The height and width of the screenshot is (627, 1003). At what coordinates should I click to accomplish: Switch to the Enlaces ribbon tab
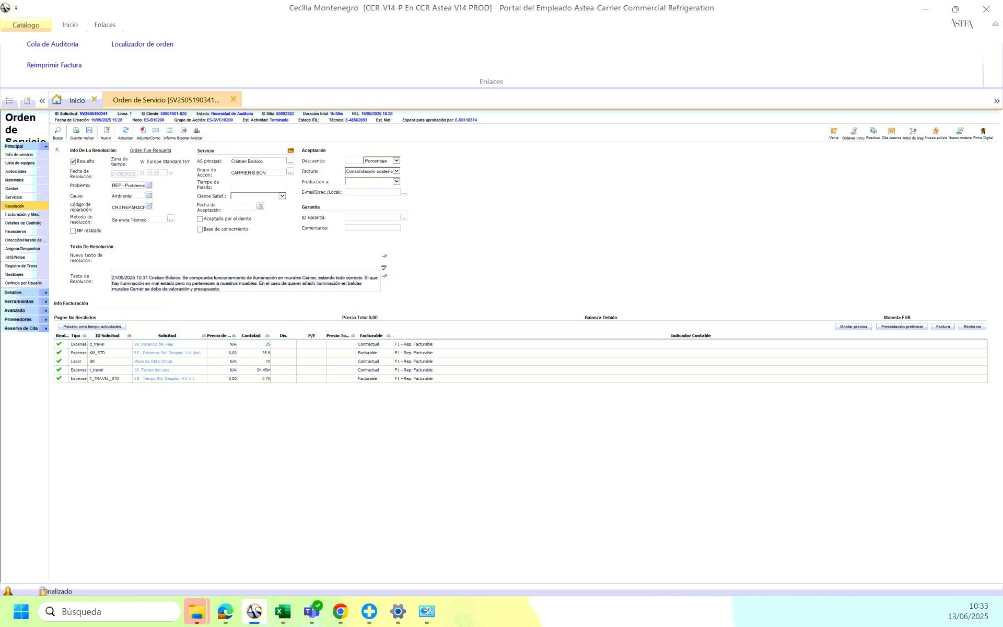[105, 25]
